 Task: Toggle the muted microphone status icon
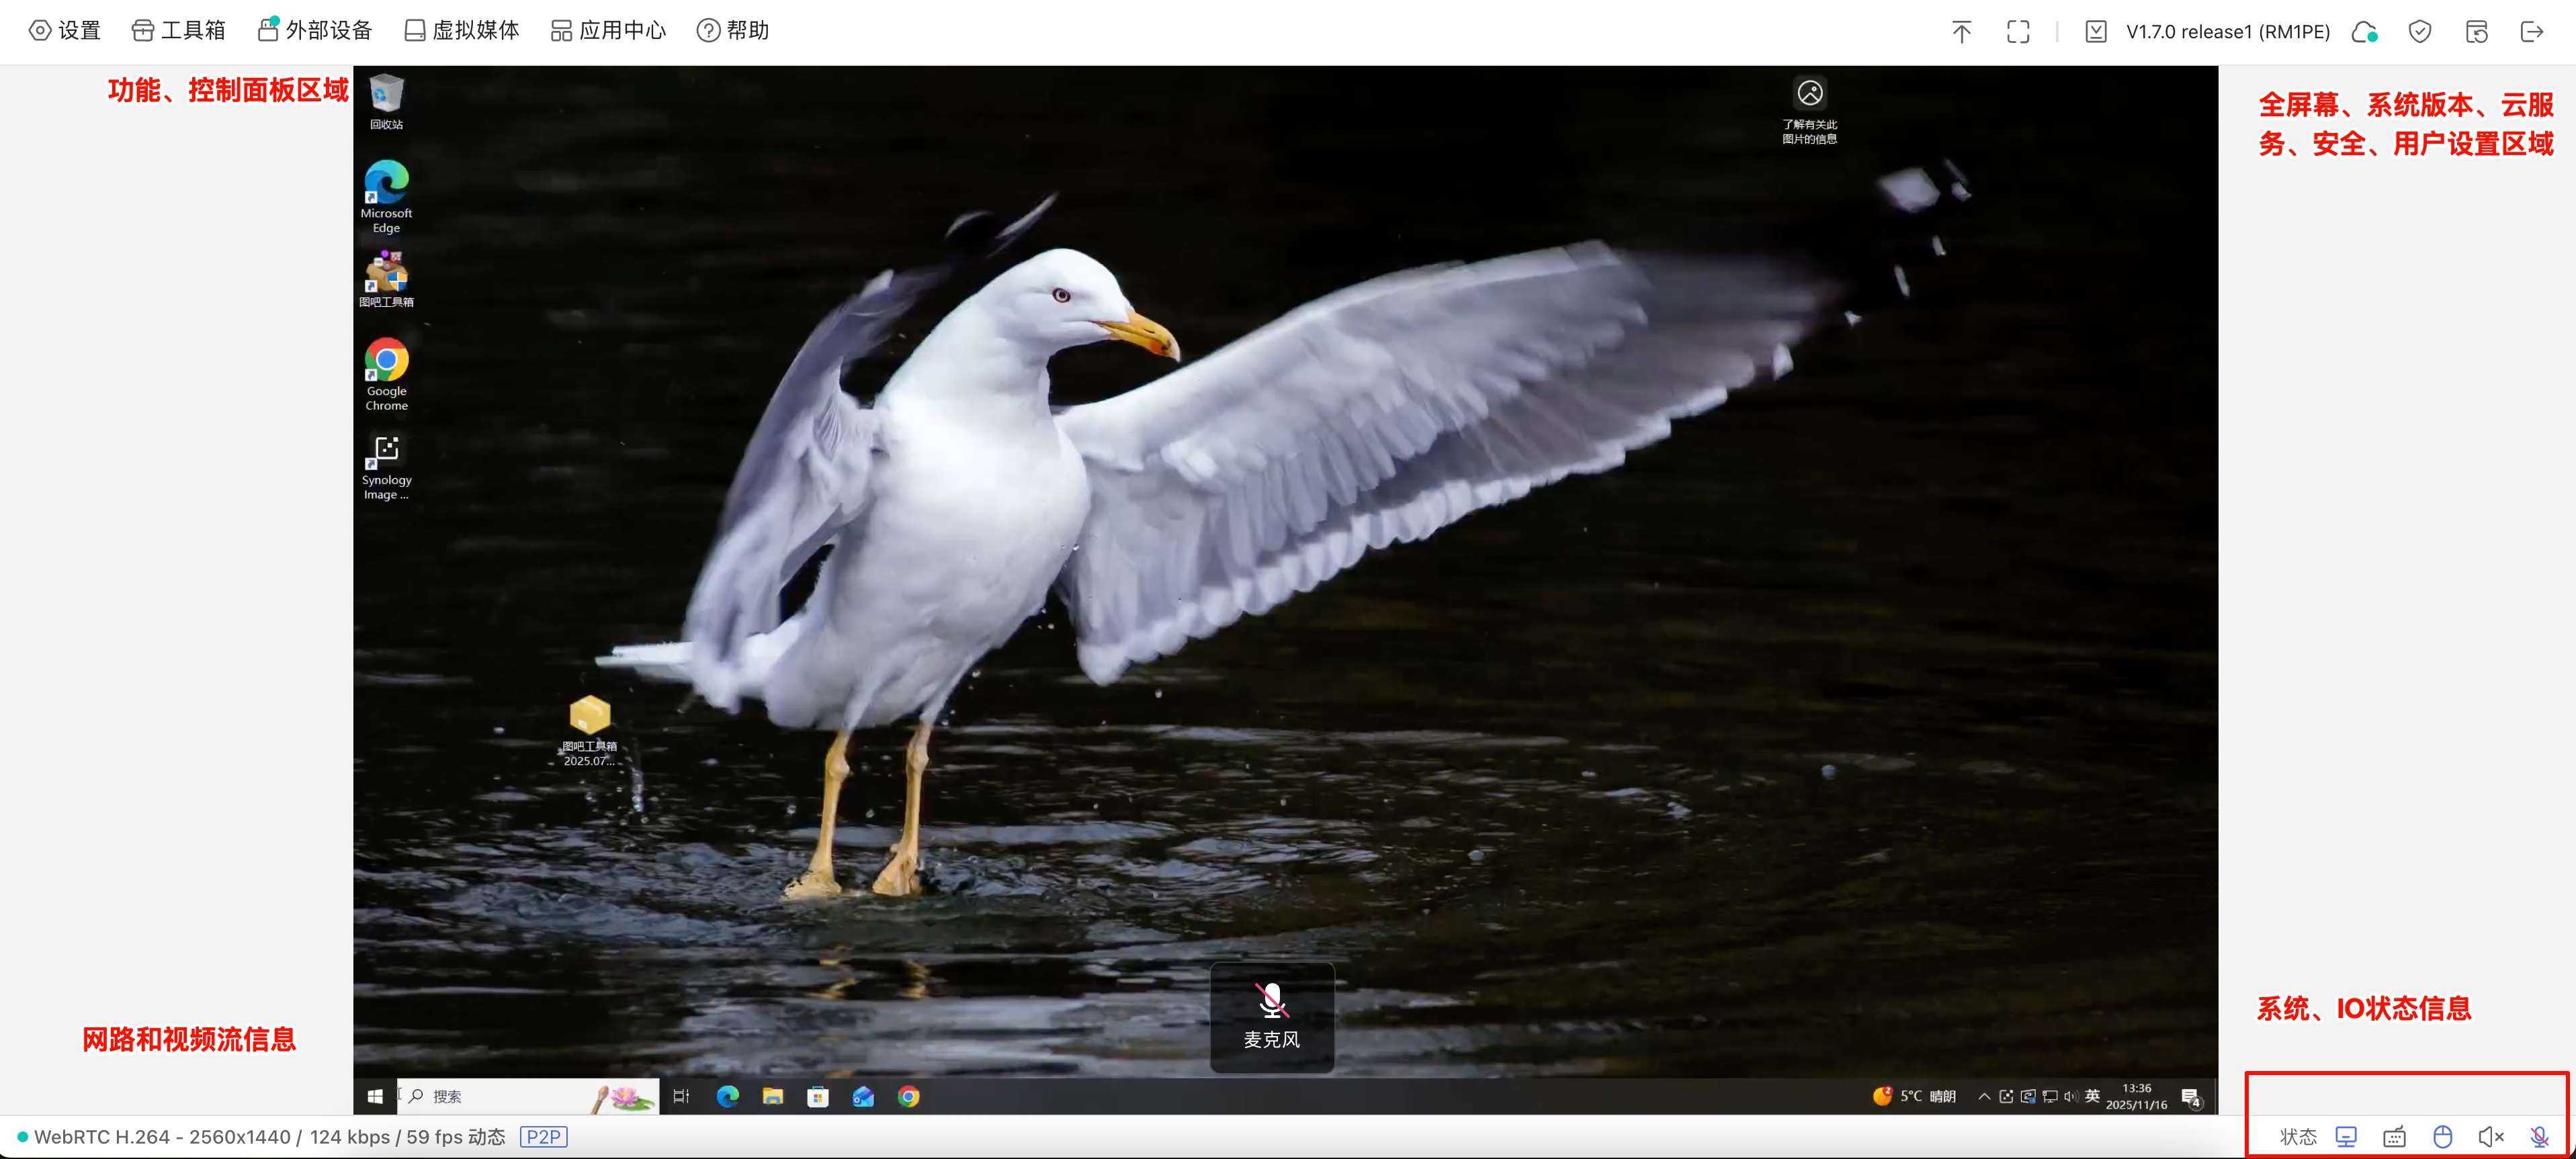(x=2539, y=1136)
